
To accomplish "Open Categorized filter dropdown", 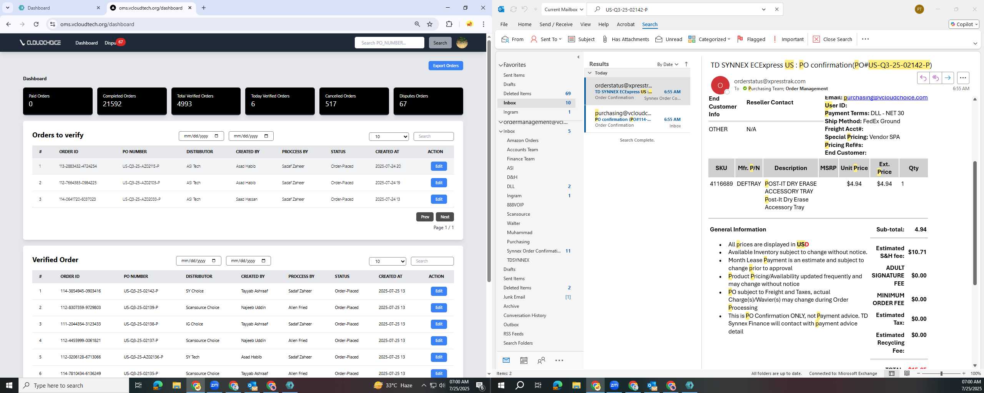I will tap(709, 39).
